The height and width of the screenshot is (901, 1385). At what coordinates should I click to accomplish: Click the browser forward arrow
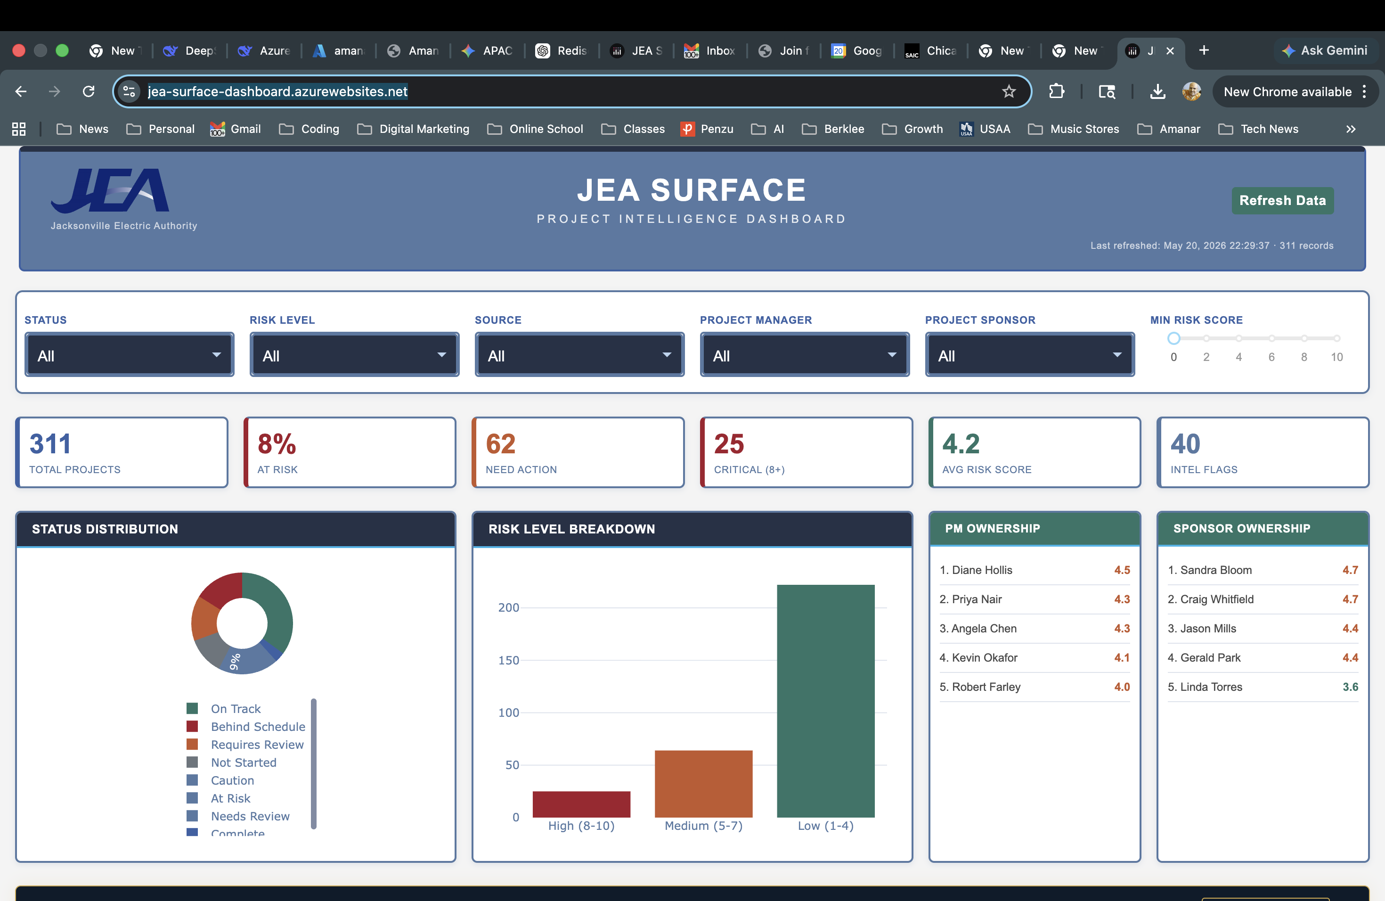point(55,91)
